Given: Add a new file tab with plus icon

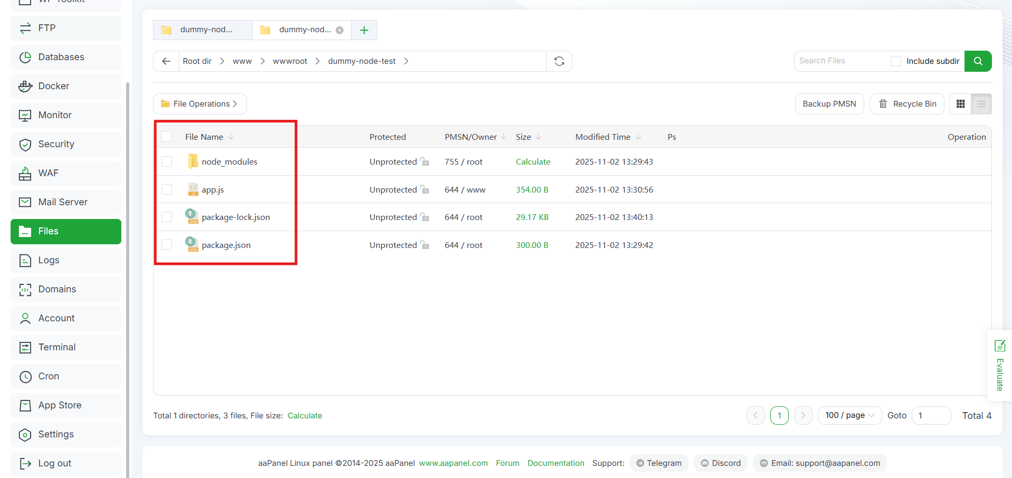Looking at the screenshot, I should pos(364,30).
